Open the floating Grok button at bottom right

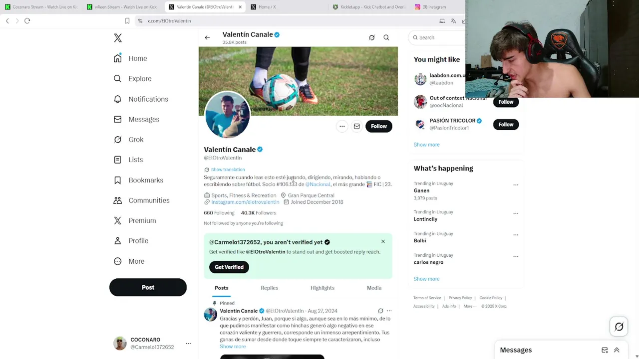click(x=619, y=327)
